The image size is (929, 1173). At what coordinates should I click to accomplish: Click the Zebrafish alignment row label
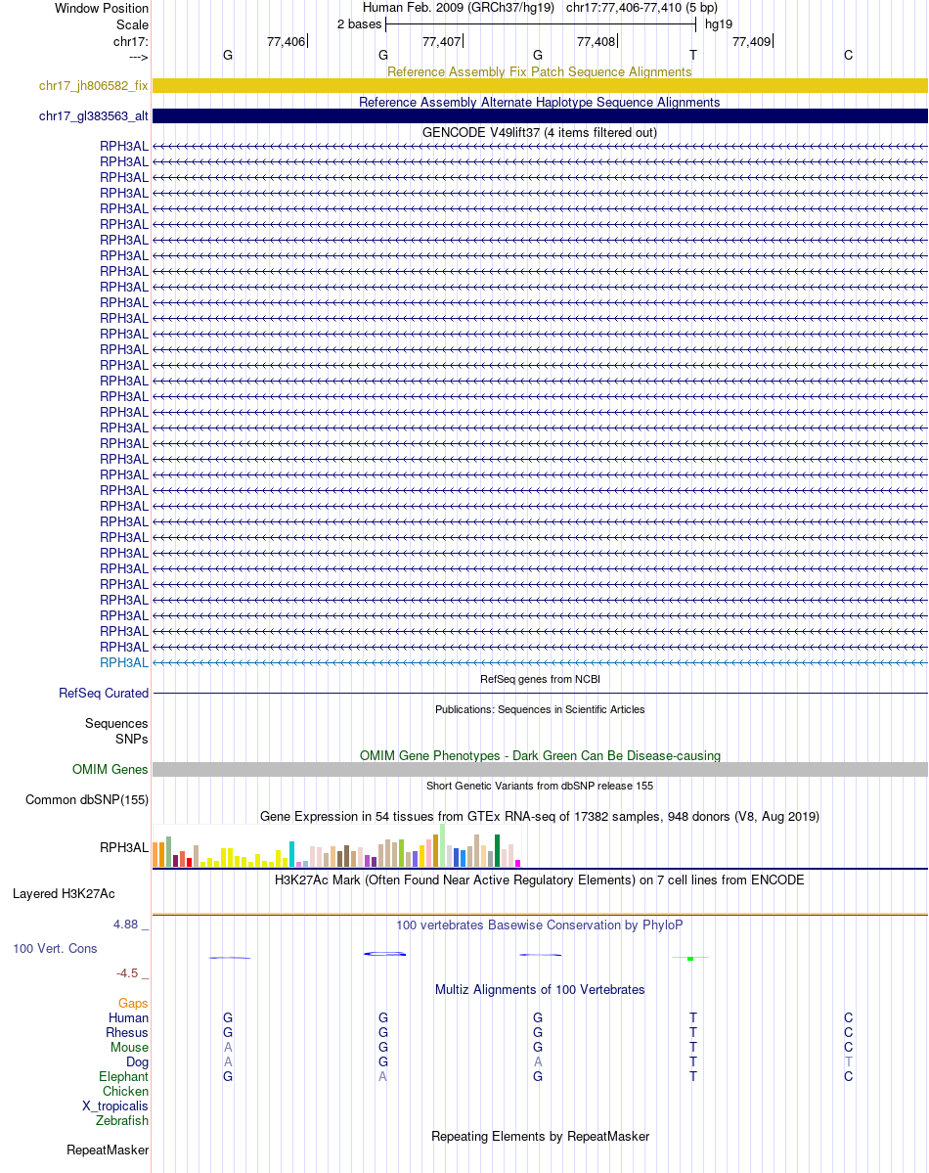(122, 1120)
